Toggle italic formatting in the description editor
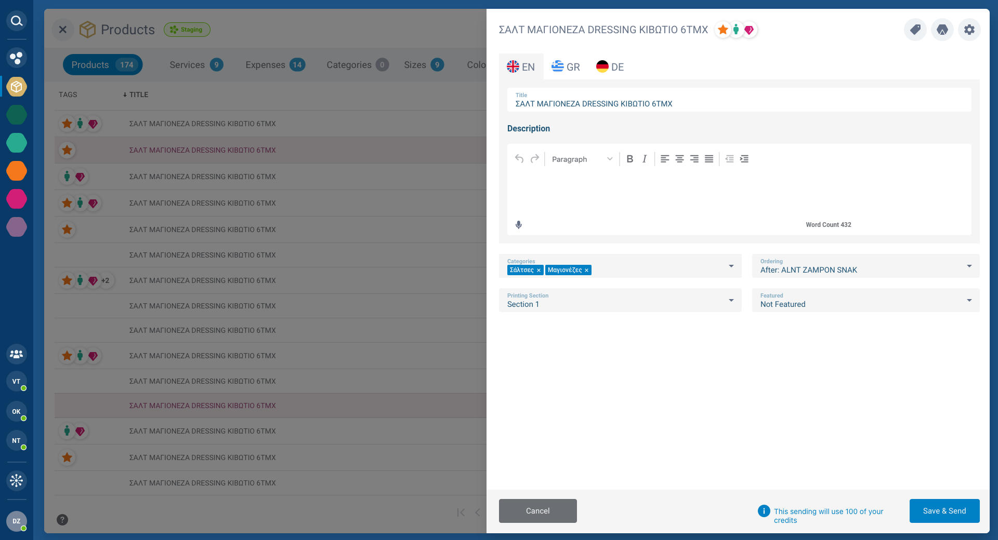 tap(644, 159)
